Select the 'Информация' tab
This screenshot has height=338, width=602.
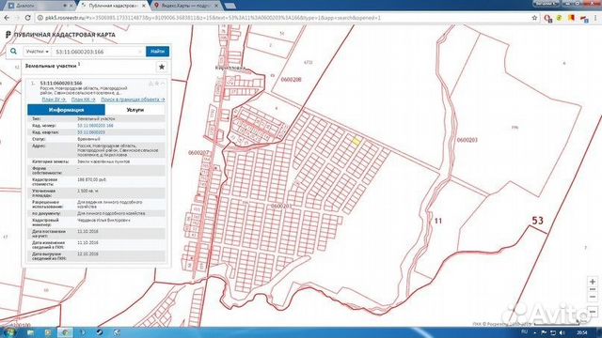[66, 110]
